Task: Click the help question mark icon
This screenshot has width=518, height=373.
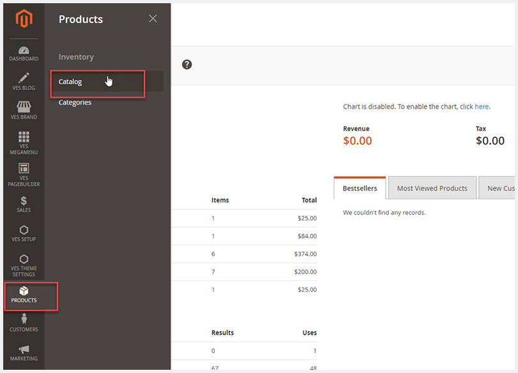Action: [186, 65]
